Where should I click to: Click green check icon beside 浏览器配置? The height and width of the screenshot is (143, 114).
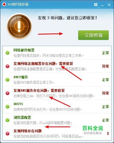tap(8, 120)
